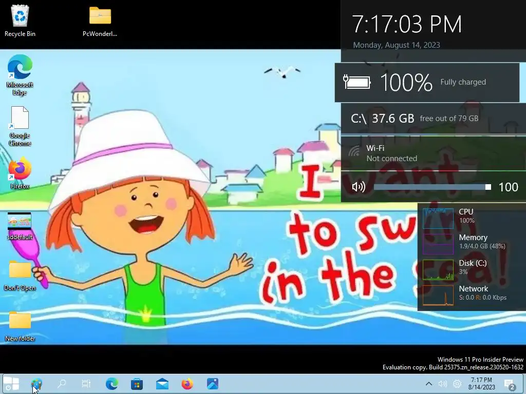Image resolution: width=526 pixels, height=394 pixels.
Task: Open the Start menu button
Action: point(11,384)
